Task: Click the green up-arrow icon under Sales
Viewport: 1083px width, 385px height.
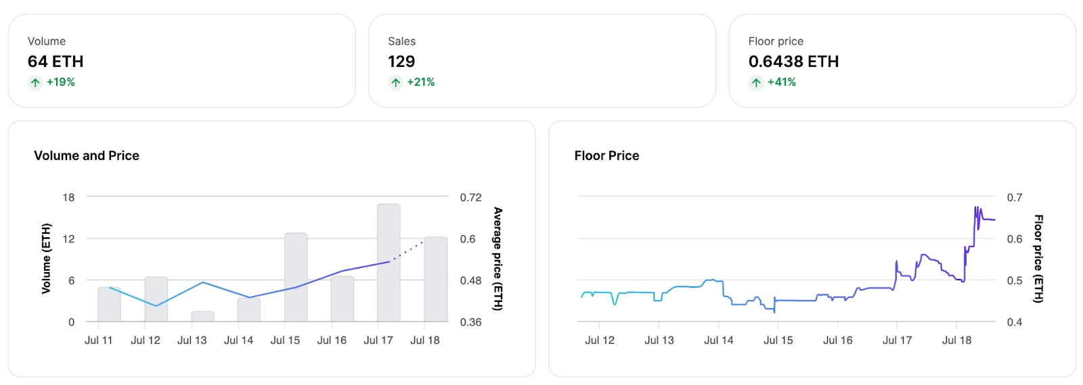Action: 395,82
